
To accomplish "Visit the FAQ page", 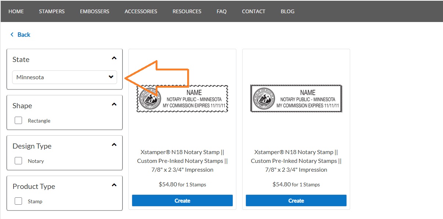I will [221, 11].
